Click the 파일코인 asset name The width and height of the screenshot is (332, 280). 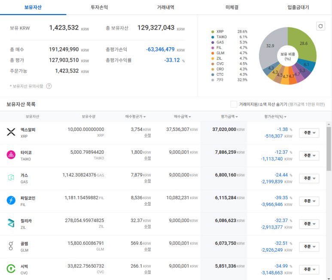[x=28, y=198]
